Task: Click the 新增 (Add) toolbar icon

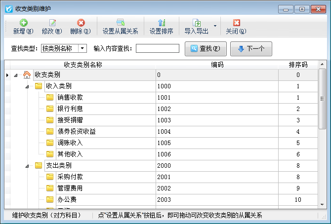Action: coord(23,23)
